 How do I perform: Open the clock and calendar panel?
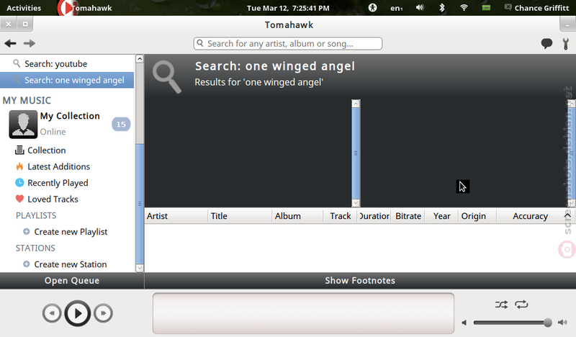click(288, 8)
